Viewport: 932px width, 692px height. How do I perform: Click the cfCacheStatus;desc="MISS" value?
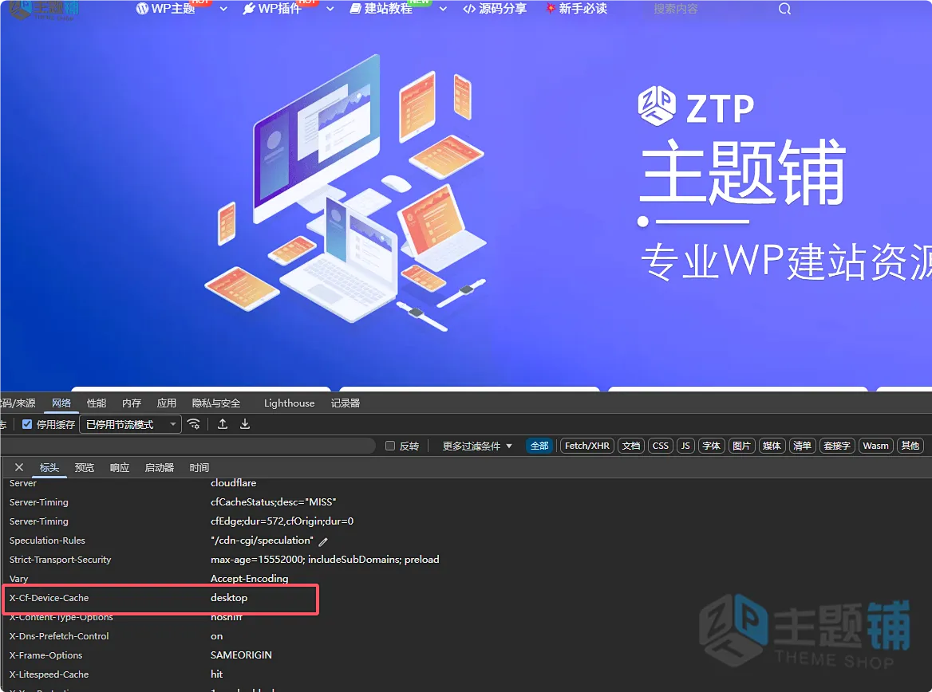pos(274,502)
